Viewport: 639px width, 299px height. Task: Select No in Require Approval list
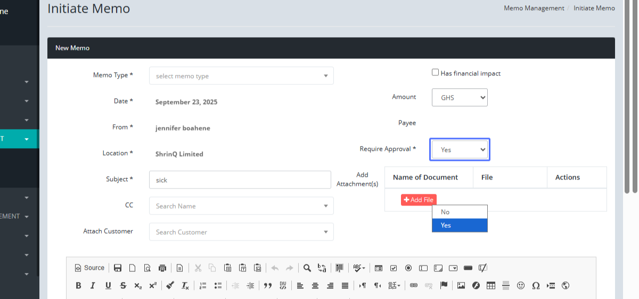coord(460,212)
